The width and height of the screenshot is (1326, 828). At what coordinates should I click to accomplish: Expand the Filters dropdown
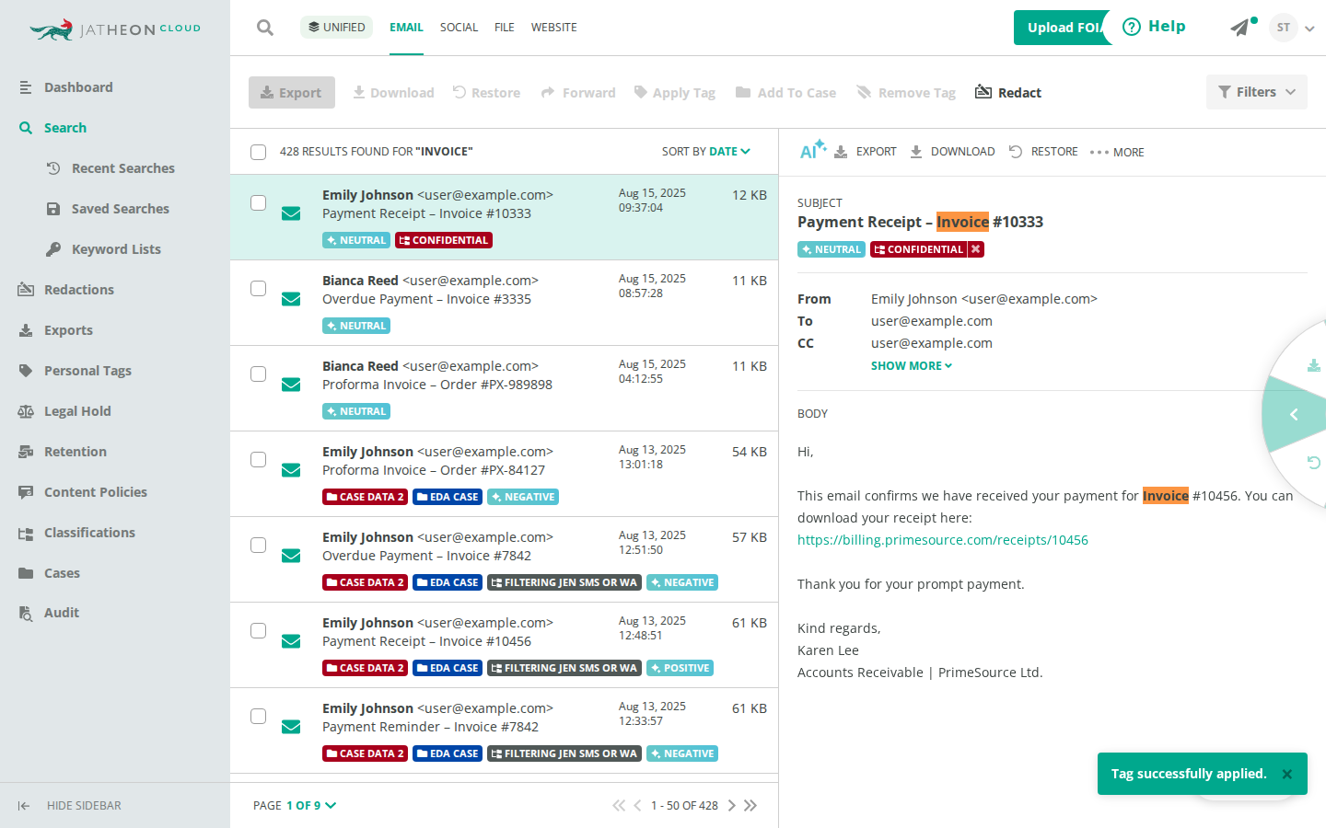coord(1257,92)
